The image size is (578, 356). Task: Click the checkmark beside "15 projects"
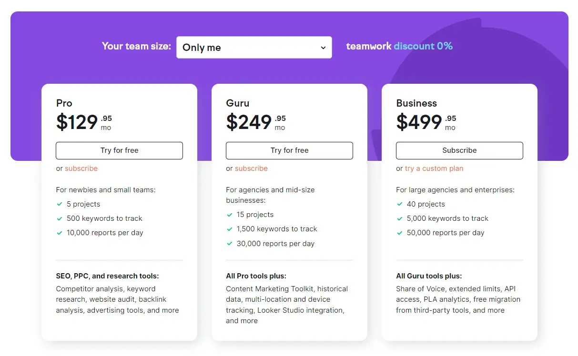230,214
